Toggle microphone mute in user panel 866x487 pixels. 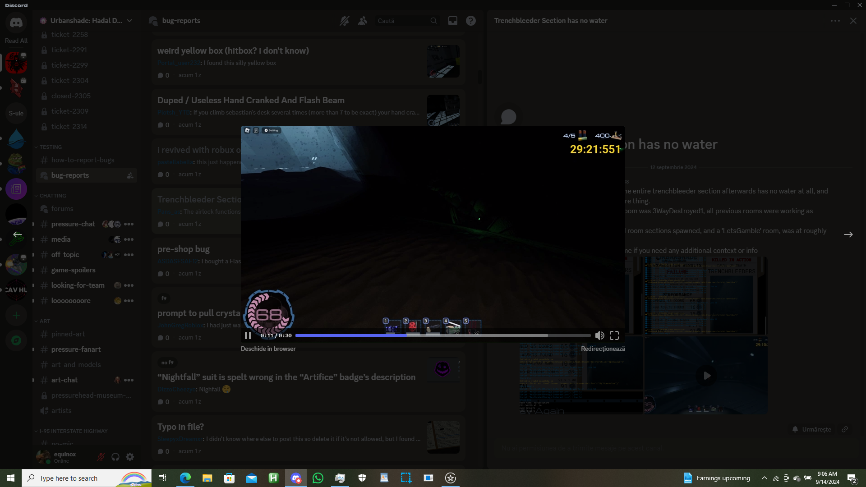(x=101, y=457)
